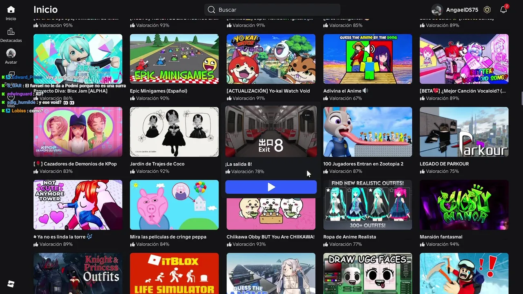Image resolution: width=523 pixels, height=294 pixels.
Task: Open KPop Demon Hunters game thumbnail
Action: tap(78, 132)
